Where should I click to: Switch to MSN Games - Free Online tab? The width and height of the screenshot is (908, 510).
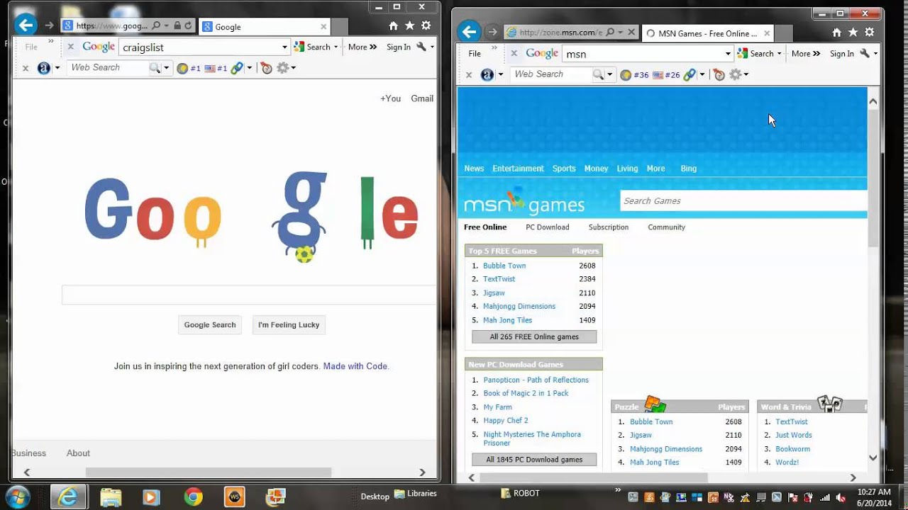coord(707,33)
